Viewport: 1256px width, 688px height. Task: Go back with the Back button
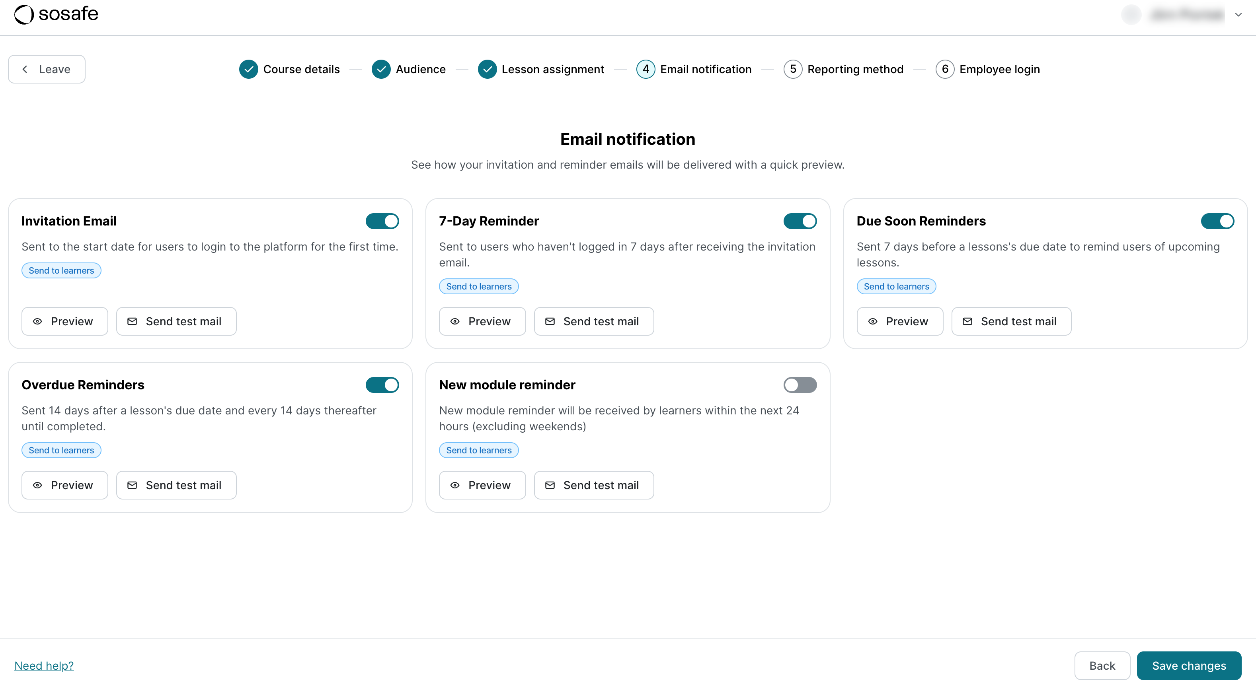pos(1102,666)
